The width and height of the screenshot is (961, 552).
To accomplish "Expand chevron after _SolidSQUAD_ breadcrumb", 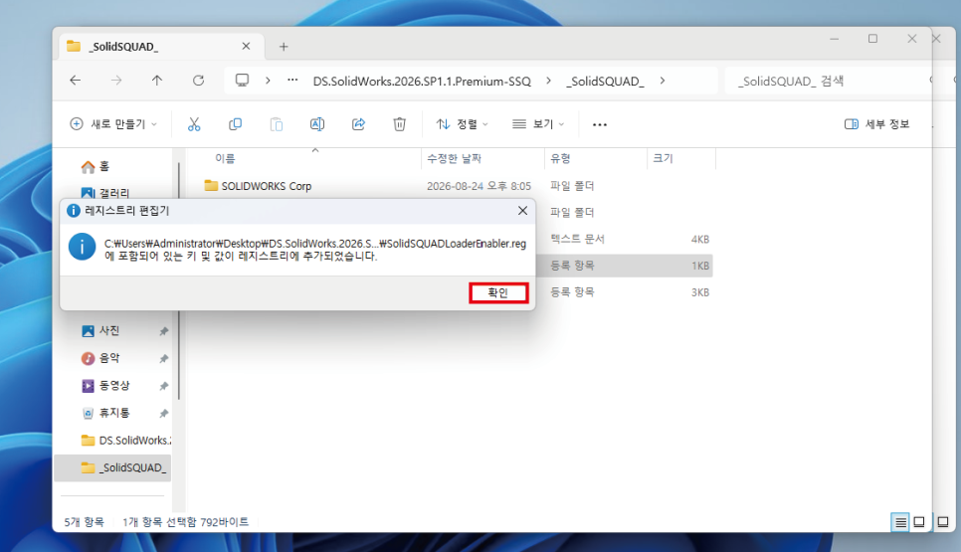I will (663, 81).
